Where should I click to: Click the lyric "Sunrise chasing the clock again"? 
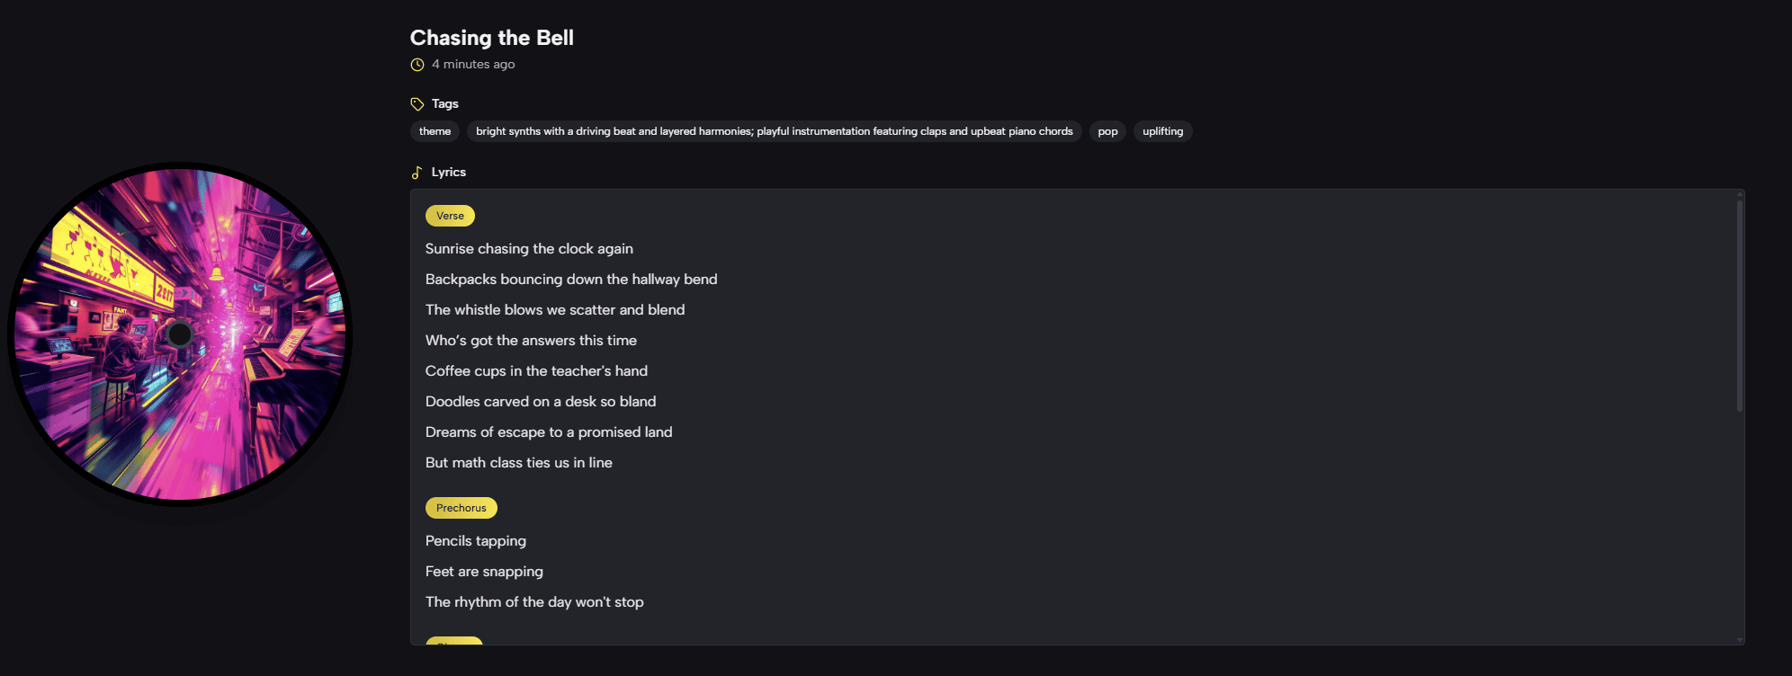(529, 249)
